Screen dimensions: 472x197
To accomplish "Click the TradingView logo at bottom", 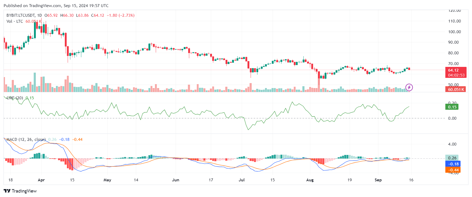I will coord(20,191).
